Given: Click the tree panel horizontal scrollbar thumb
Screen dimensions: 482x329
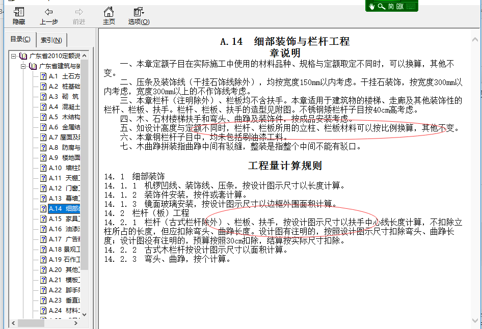Looking at the screenshot, I should (x=31, y=323).
